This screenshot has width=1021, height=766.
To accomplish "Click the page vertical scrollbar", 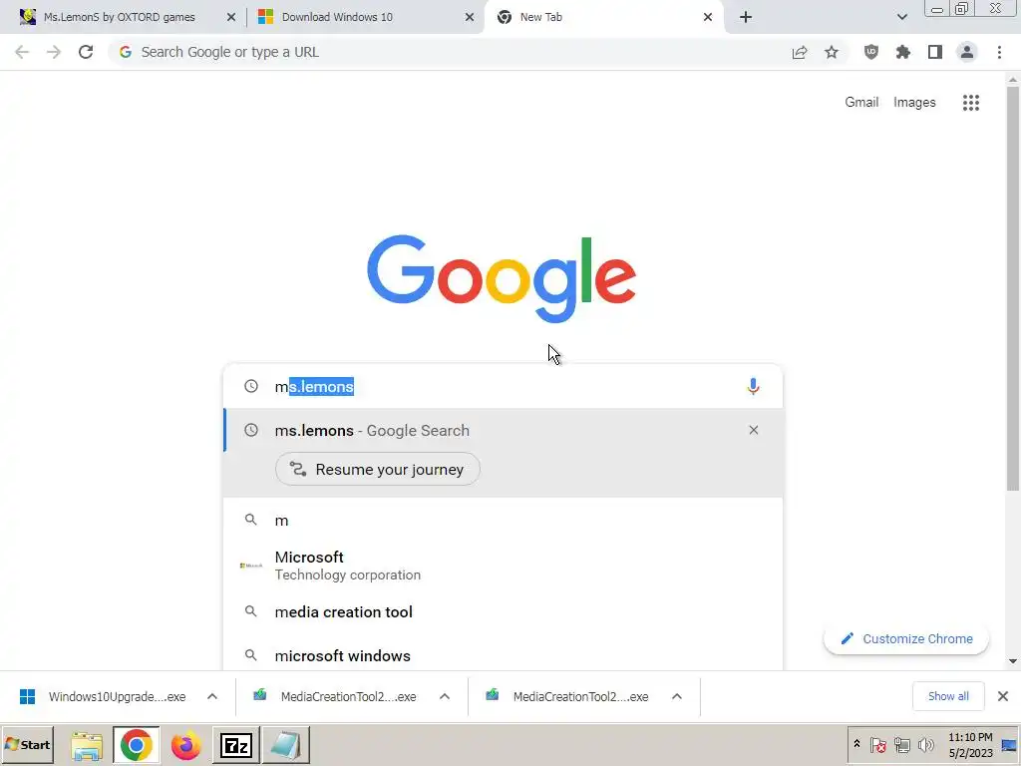I will tap(1013, 286).
